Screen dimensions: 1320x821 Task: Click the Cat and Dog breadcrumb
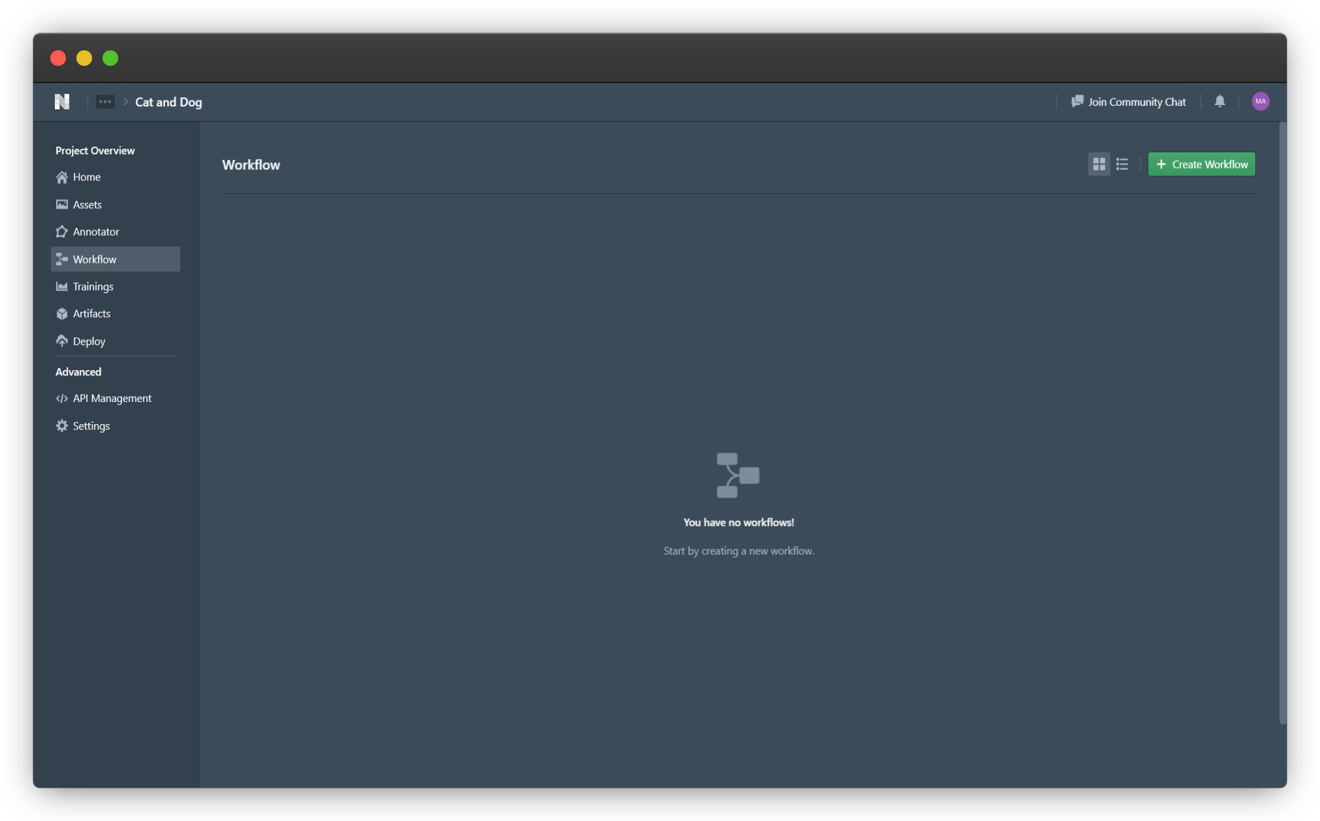[168, 102]
